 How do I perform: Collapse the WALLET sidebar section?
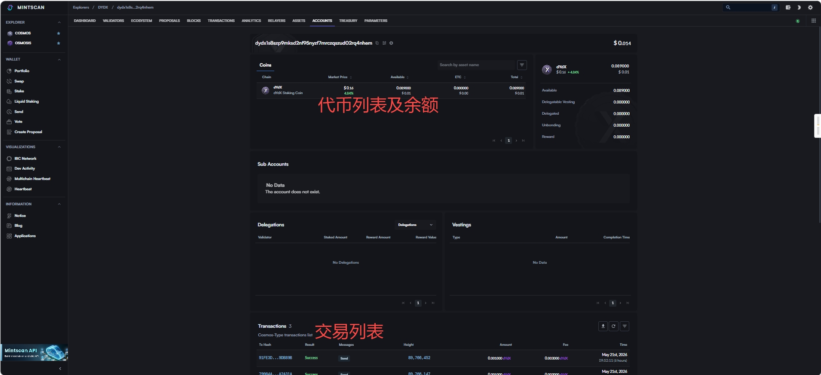click(x=59, y=59)
